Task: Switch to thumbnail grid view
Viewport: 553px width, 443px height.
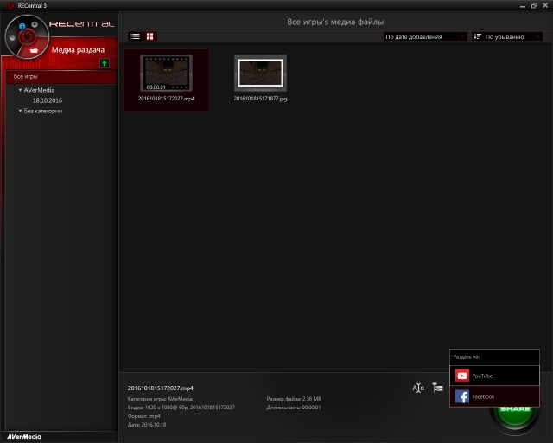Action: 149,36
